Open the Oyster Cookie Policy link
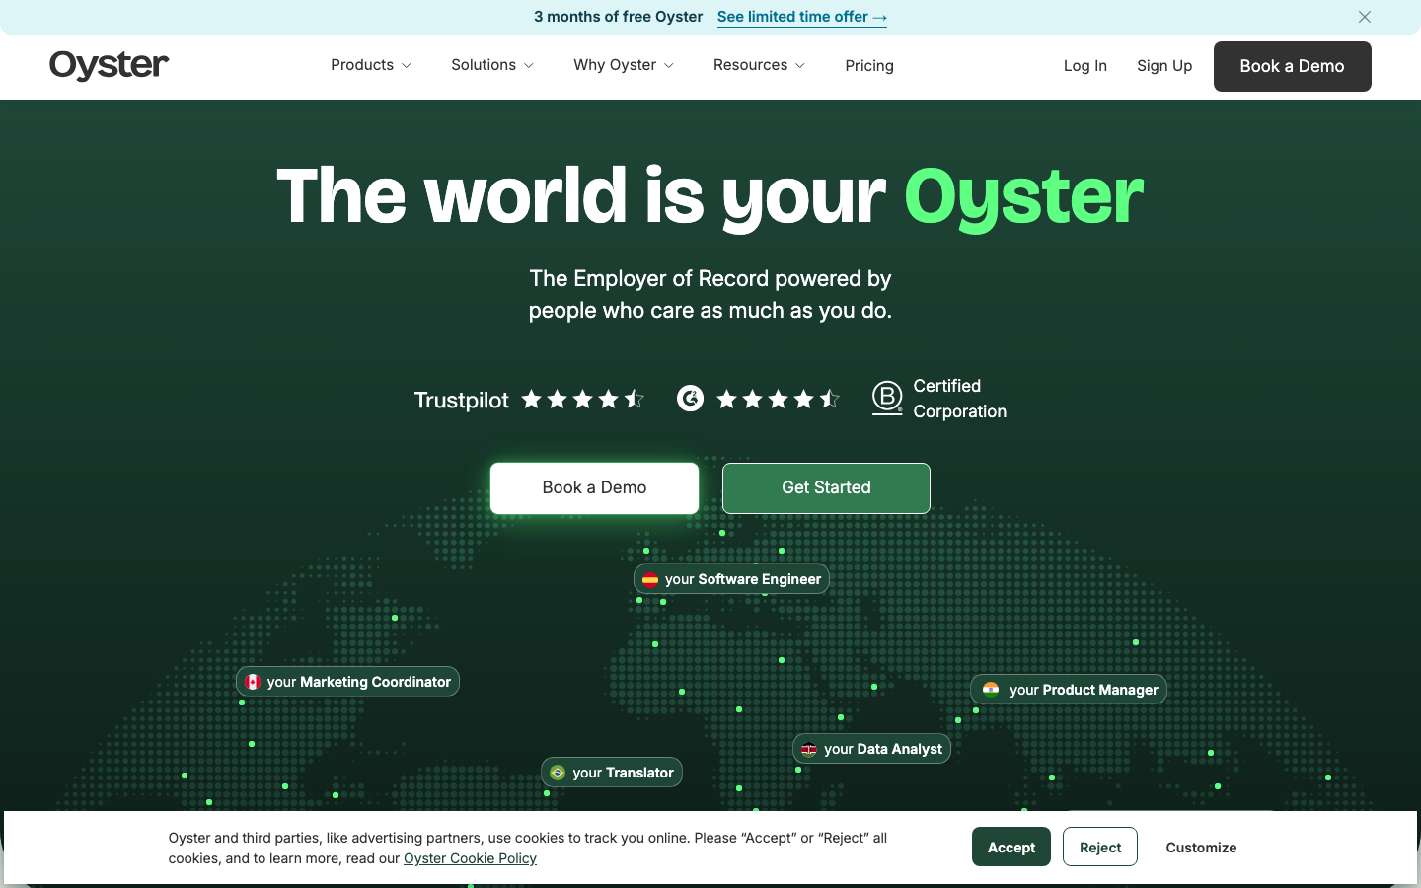Image resolution: width=1421 pixels, height=888 pixels. tap(470, 858)
